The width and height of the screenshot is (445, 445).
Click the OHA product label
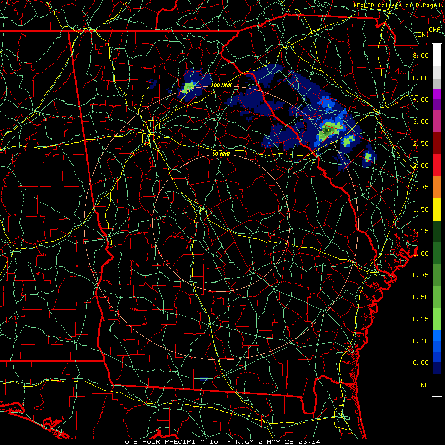(x=435, y=29)
